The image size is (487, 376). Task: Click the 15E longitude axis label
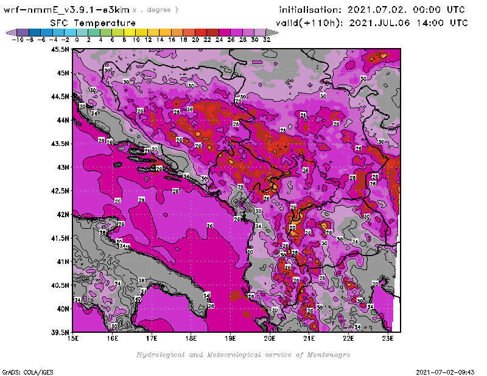[73, 338]
